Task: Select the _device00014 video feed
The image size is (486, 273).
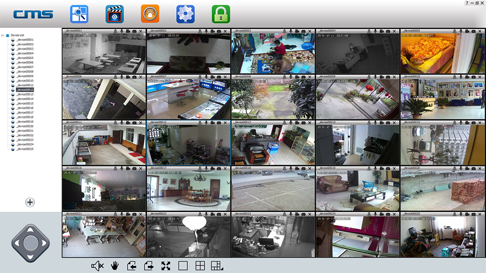Action: [x=358, y=145]
